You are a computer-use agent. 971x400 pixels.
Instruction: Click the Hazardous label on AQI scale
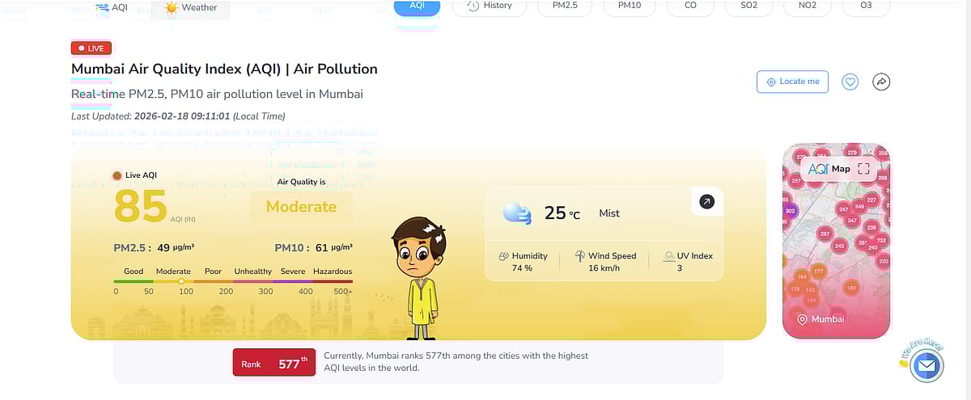click(x=333, y=272)
